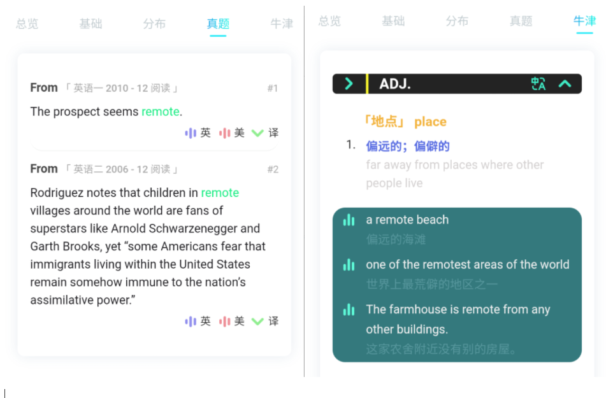
Task: Play audio for 'a remote beach'
Action: [349, 220]
